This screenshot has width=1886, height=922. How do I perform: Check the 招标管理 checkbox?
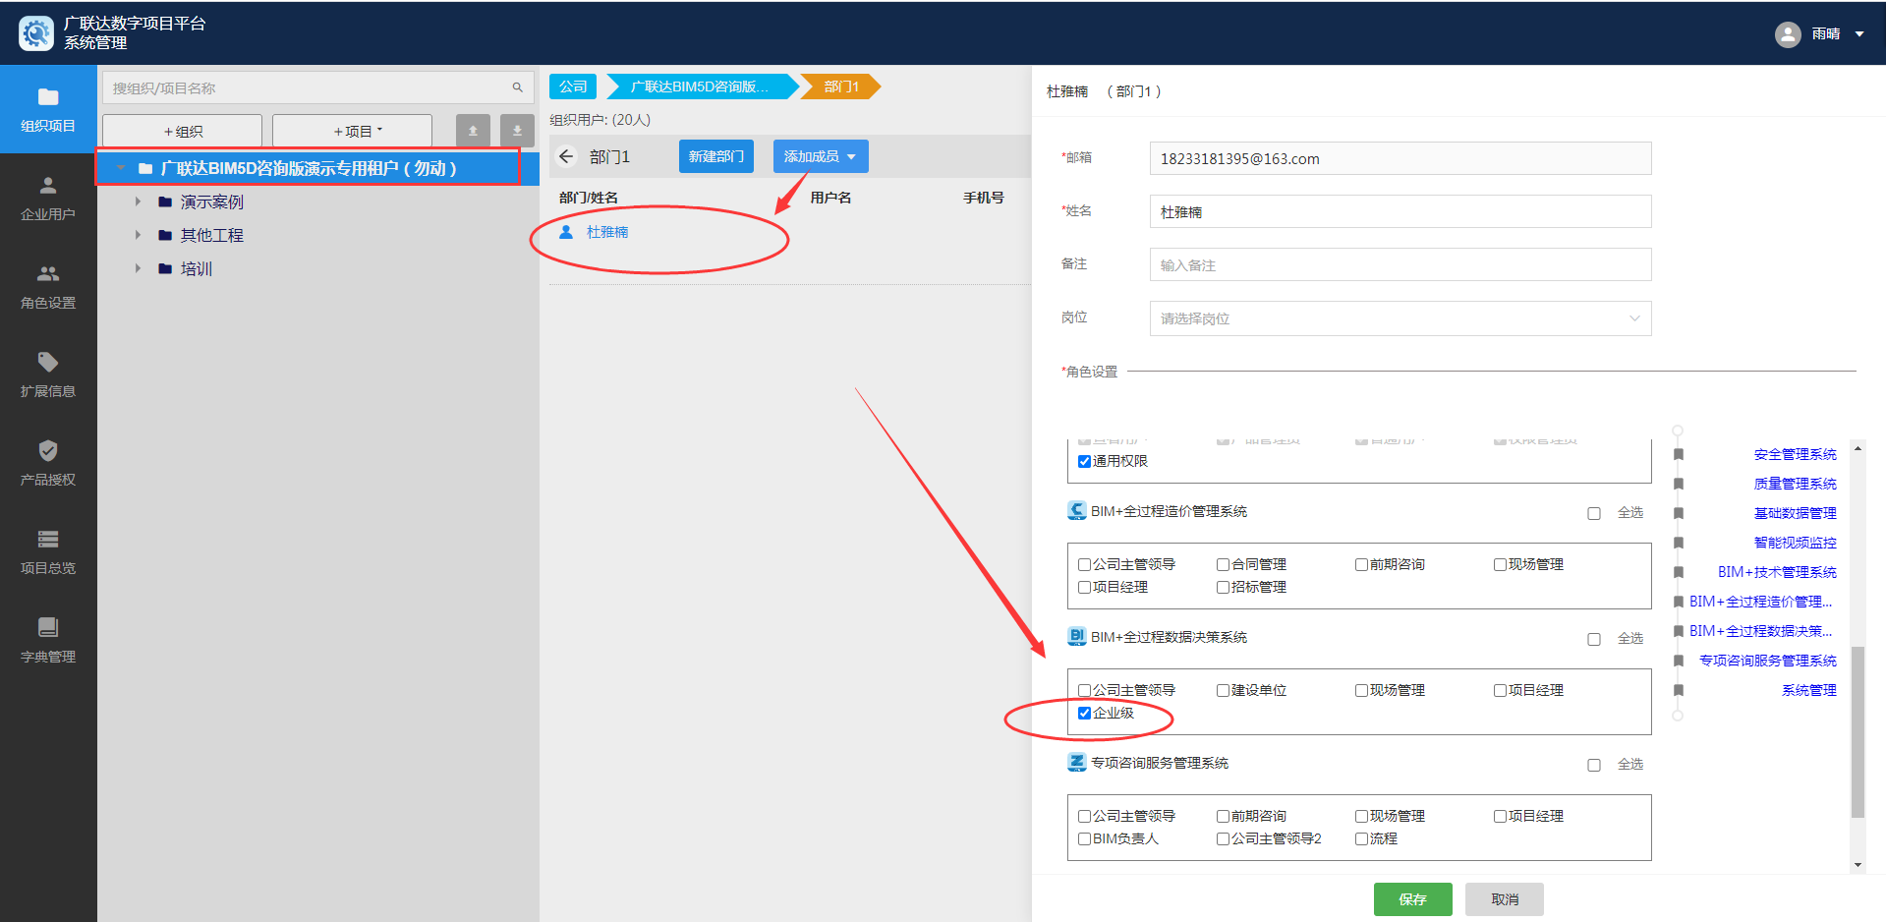click(1223, 588)
